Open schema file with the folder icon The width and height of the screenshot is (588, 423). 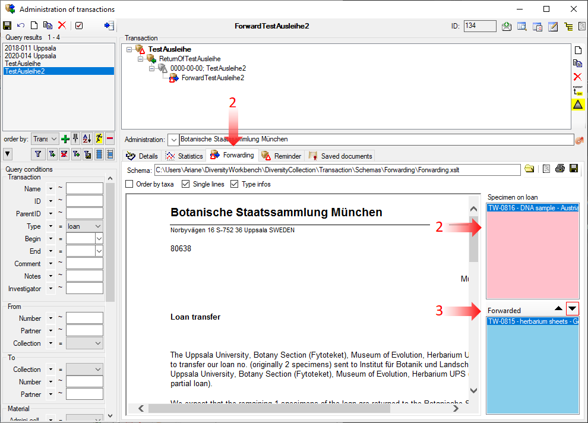pyautogui.click(x=529, y=169)
